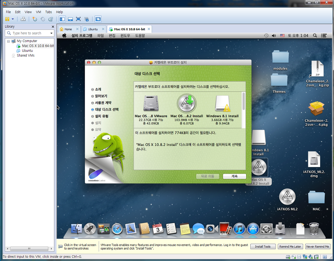
Task: Open Mission Control from the dock
Action: coord(103,229)
